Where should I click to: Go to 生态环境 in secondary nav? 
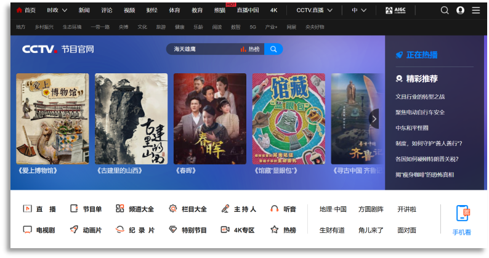point(72,27)
